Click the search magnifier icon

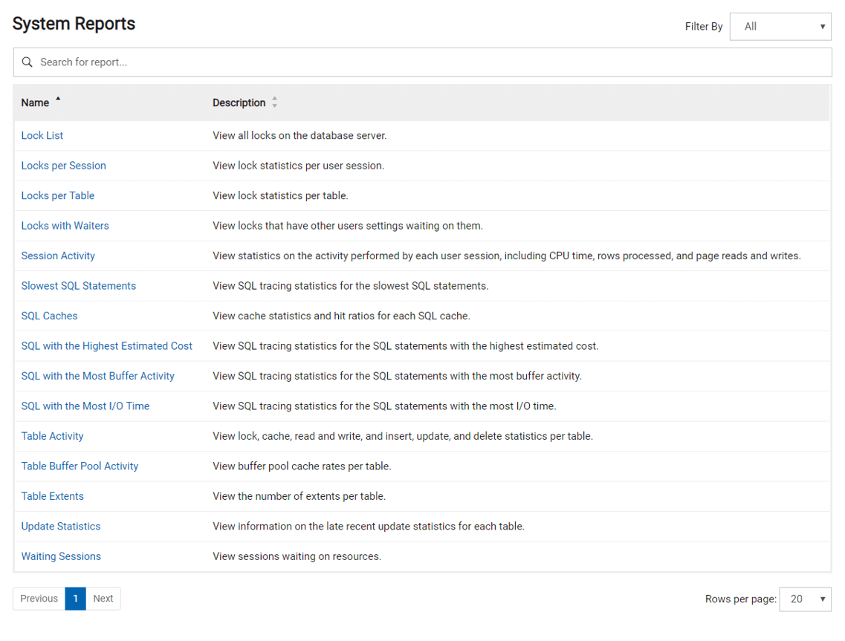[x=27, y=62]
